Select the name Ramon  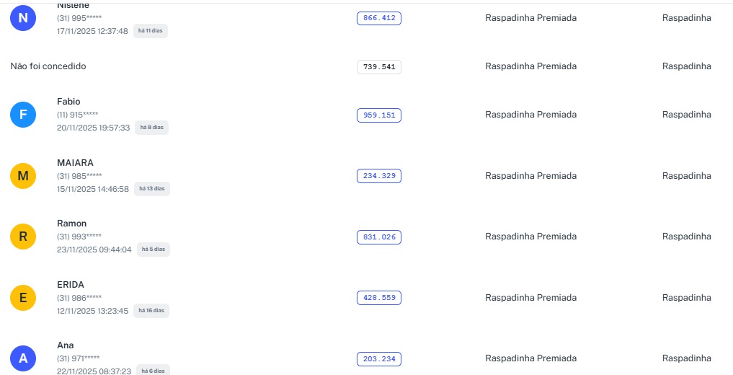71,224
